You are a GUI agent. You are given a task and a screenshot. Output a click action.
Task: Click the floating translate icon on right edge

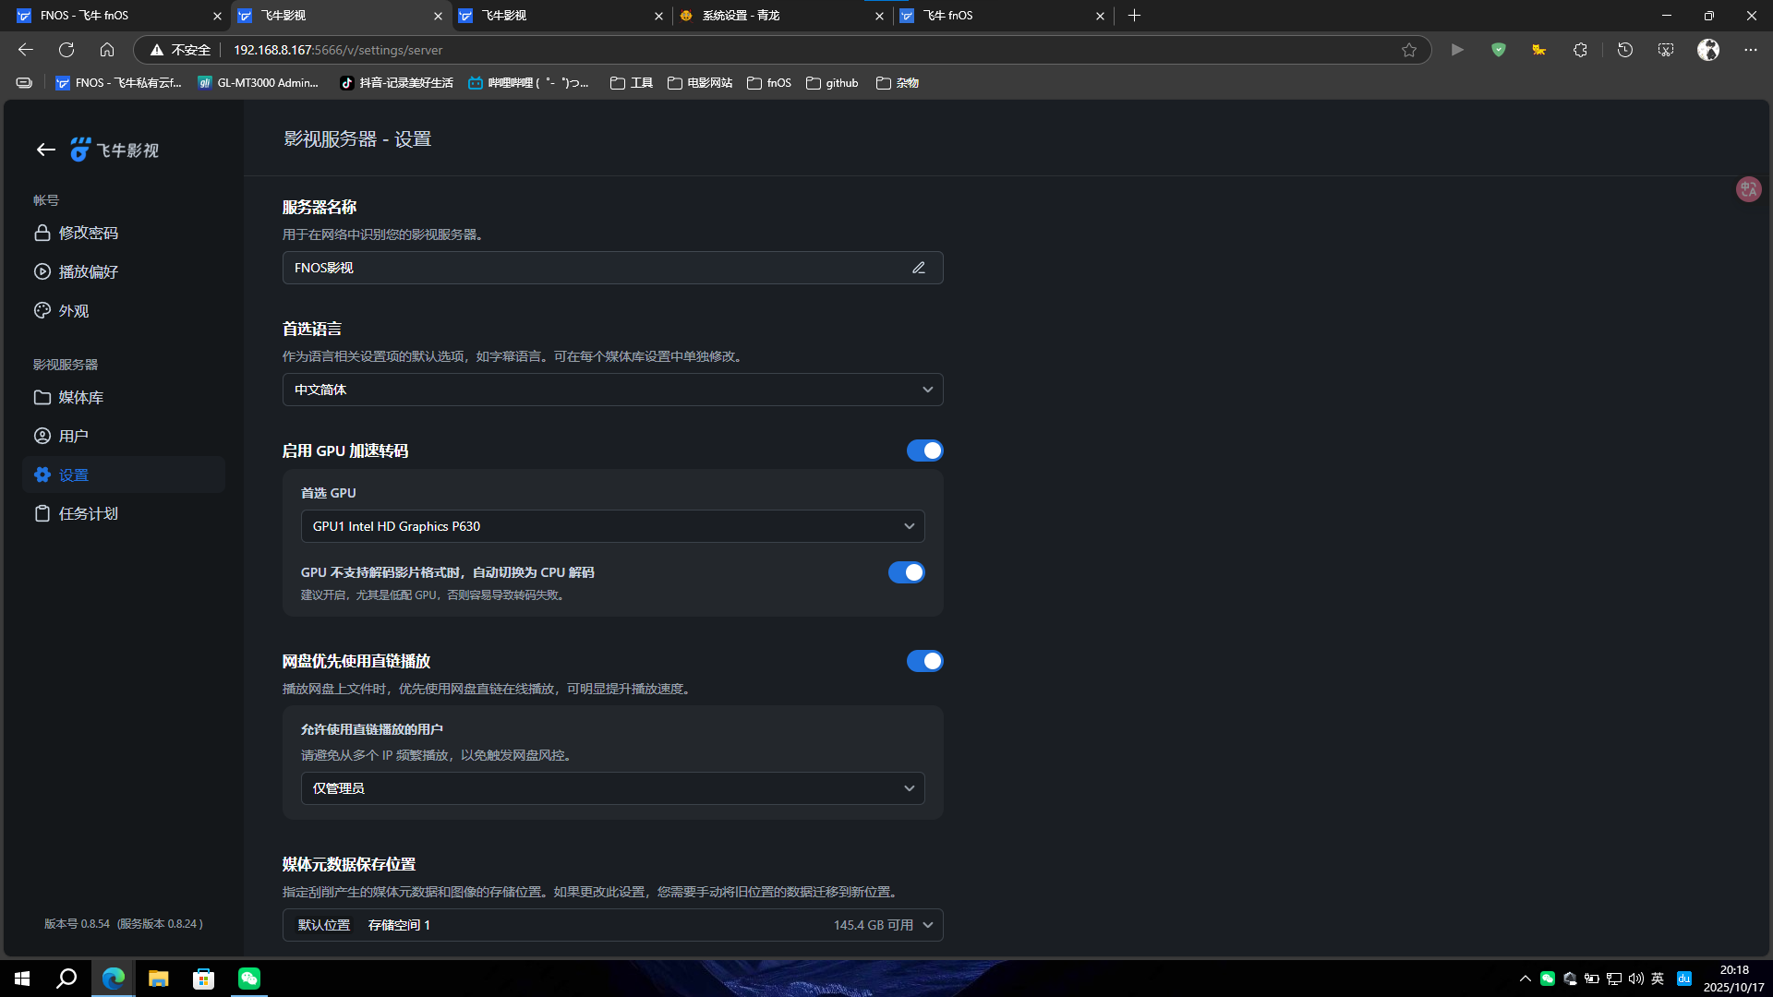click(1748, 189)
